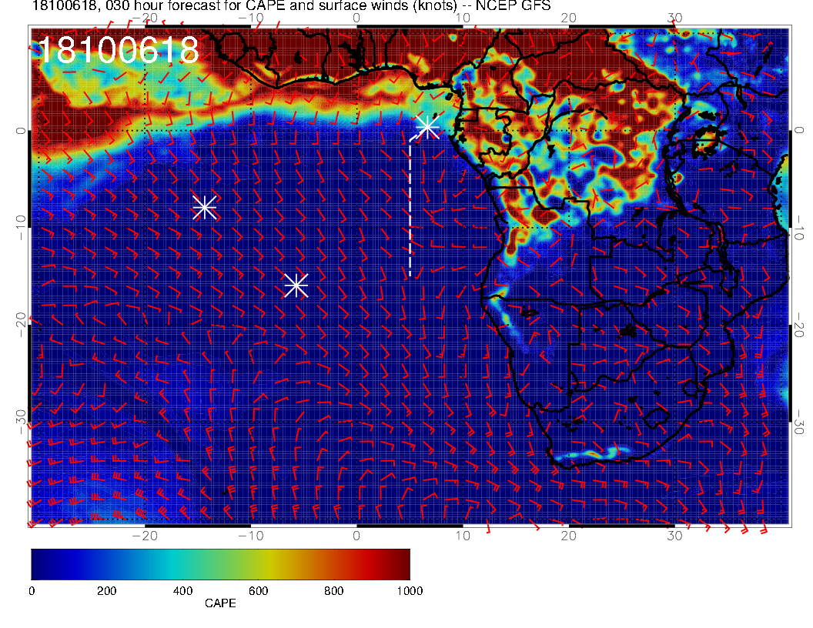This screenshot has height=628, width=813.
Task: Click the -30 latitude label on the left axis
Action: click(20, 422)
